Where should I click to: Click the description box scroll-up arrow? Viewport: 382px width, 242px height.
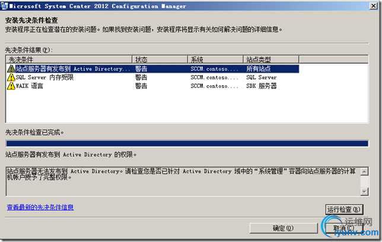click(364, 172)
